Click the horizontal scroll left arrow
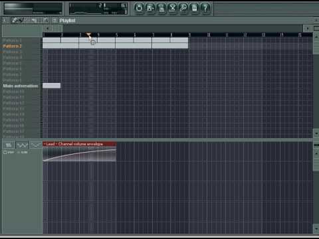 pyautogui.click(x=47, y=29)
